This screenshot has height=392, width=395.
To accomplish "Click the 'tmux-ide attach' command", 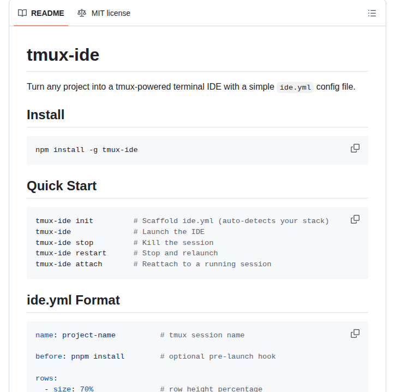I will [x=69, y=264].
